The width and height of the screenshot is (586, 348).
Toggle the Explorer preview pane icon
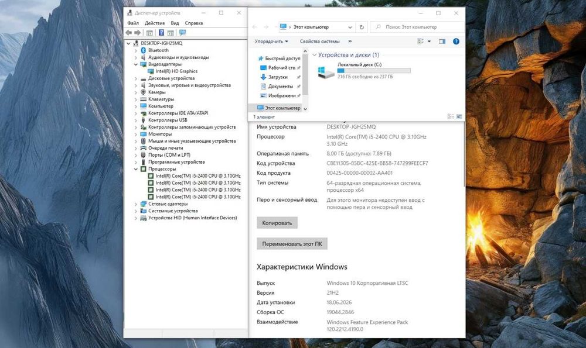click(442, 42)
